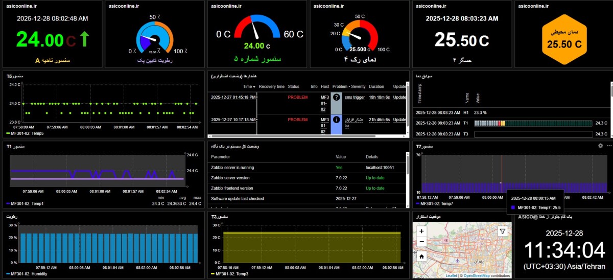Open the sms trigger problem link

point(355,97)
